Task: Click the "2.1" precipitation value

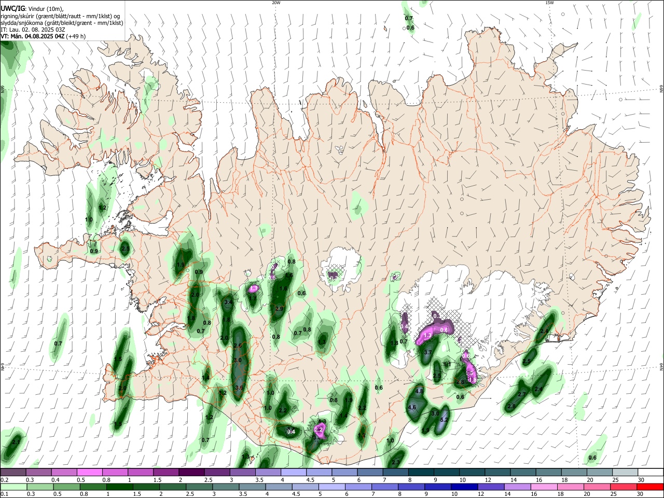Action: pyautogui.click(x=16, y=442)
